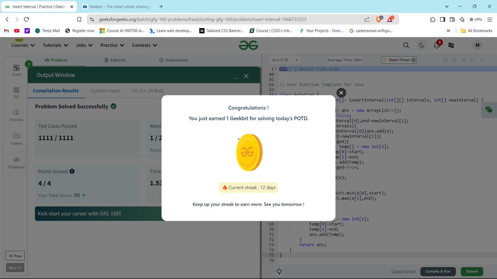Show more bookmarks with double chevron
This screenshot has height=279, width=497.
pyautogui.click(x=448, y=31)
